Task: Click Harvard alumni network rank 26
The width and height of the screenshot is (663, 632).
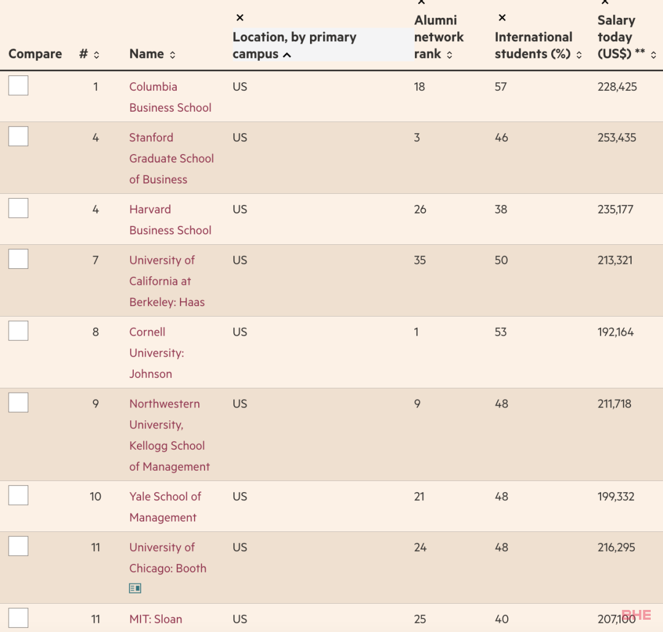Action: coord(420,209)
